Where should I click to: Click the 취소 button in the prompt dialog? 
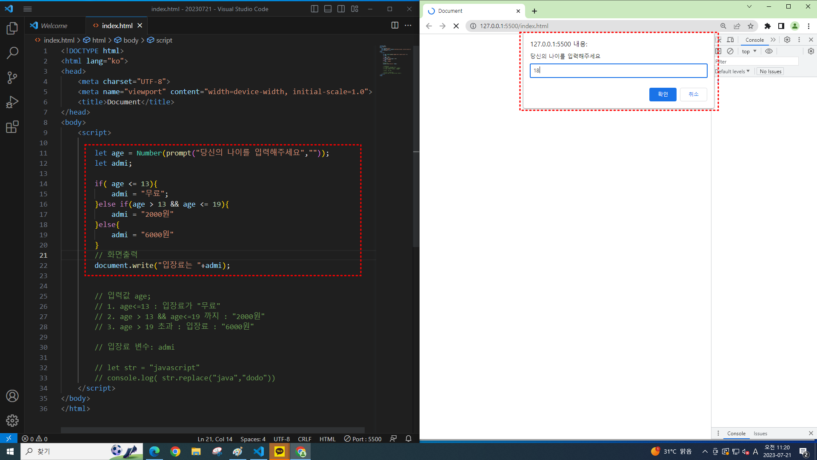(x=693, y=94)
